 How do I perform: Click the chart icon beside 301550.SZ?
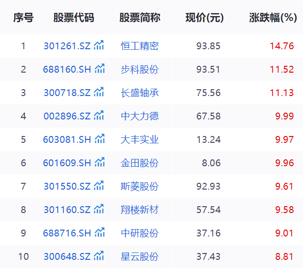(99, 186)
